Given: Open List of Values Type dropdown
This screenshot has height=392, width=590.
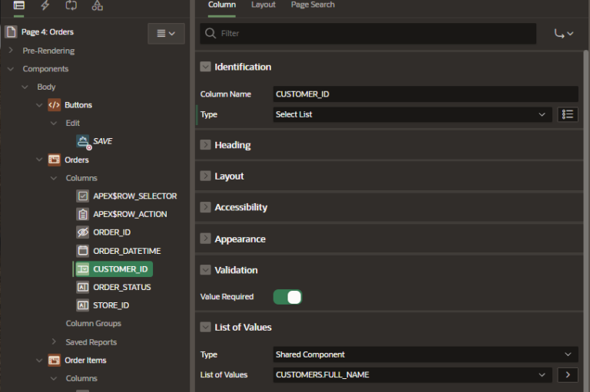Looking at the screenshot, I should [425, 354].
